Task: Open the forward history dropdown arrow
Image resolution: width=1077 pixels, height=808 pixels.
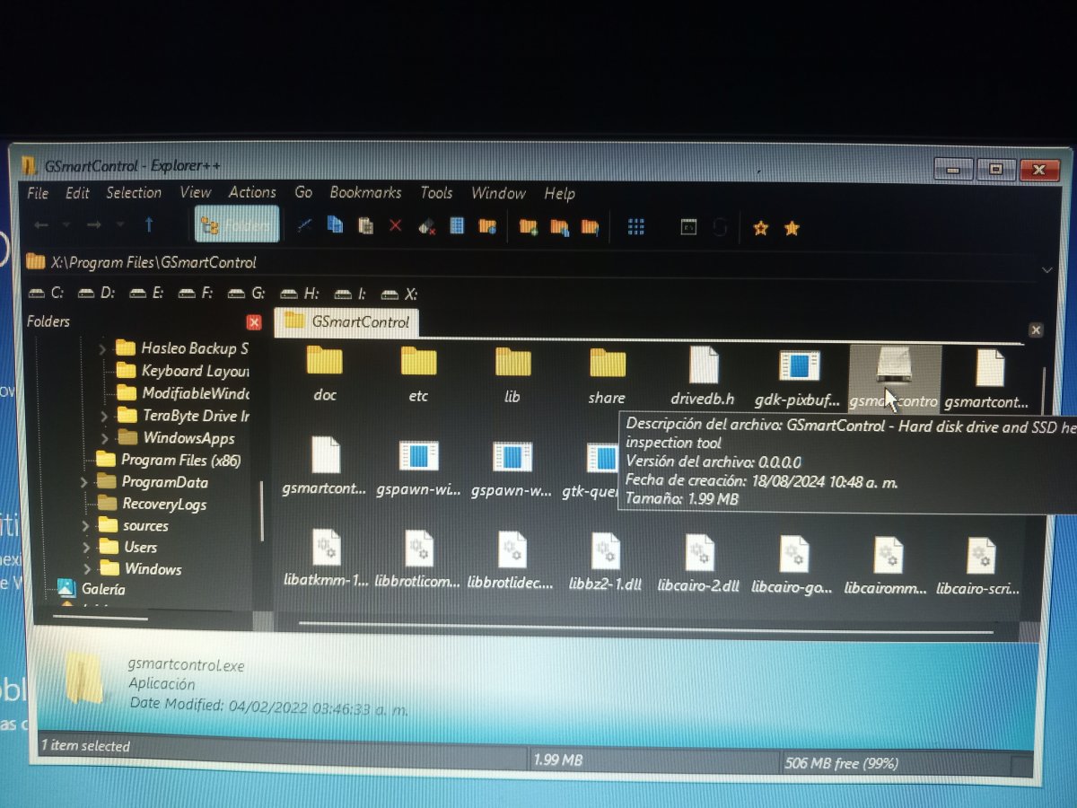Action: [x=119, y=224]
